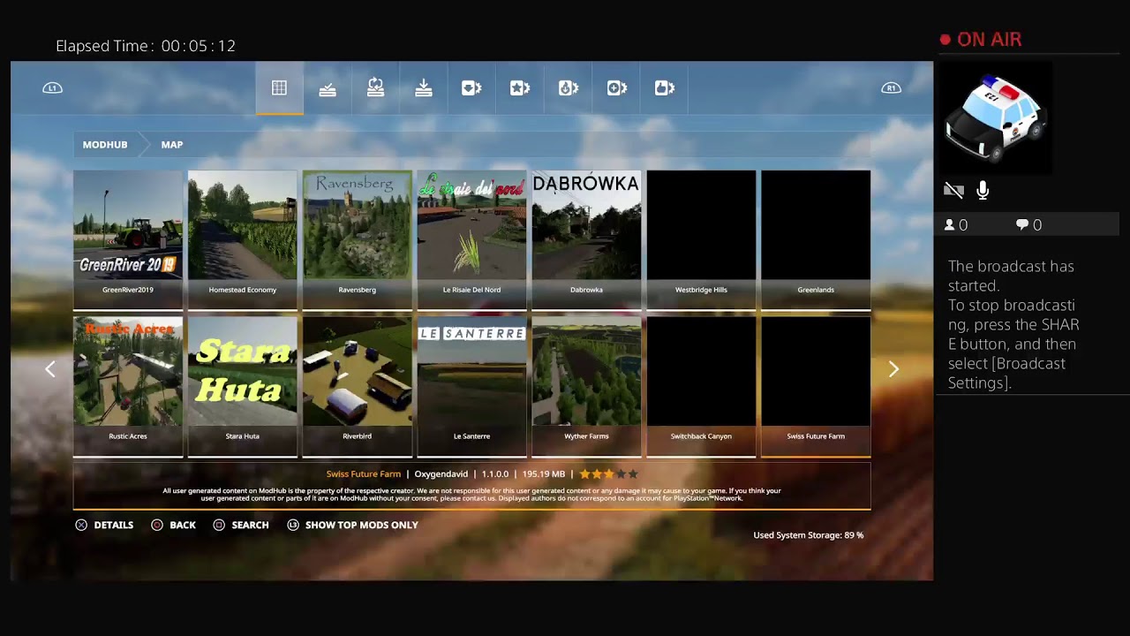Select the Rustic Acres map thumbnail

(x=128, y=372)
